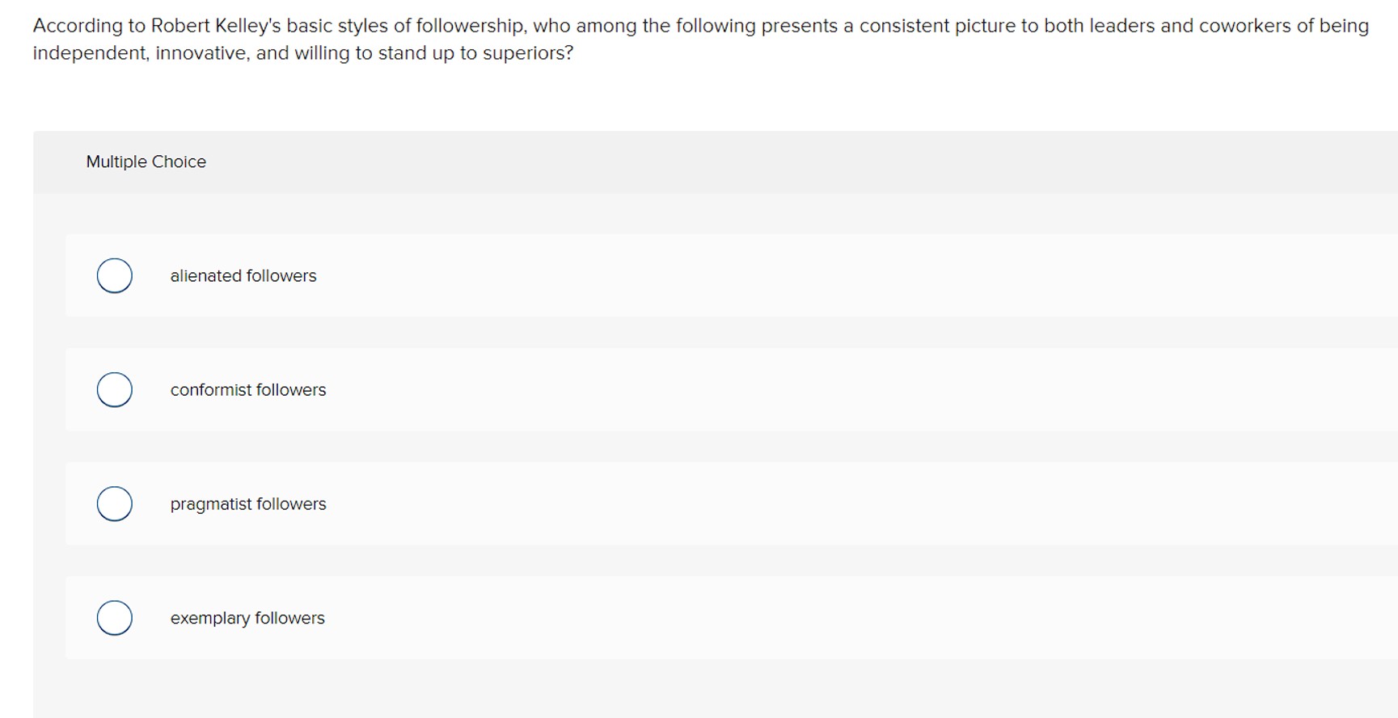Click the pragmatist followers option text

click(x=248, y=503)
